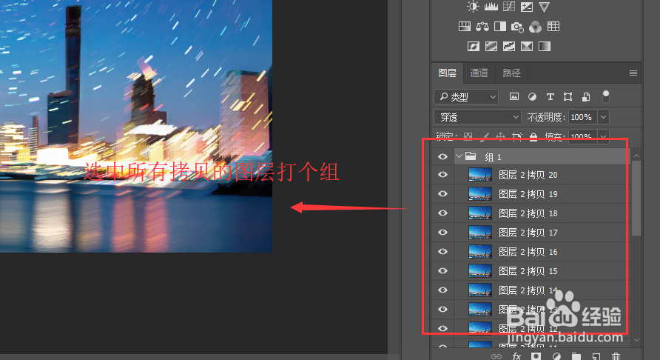Select layer name 图层 2 拷贝 19

pyautogui.click(x=528, y=194)
